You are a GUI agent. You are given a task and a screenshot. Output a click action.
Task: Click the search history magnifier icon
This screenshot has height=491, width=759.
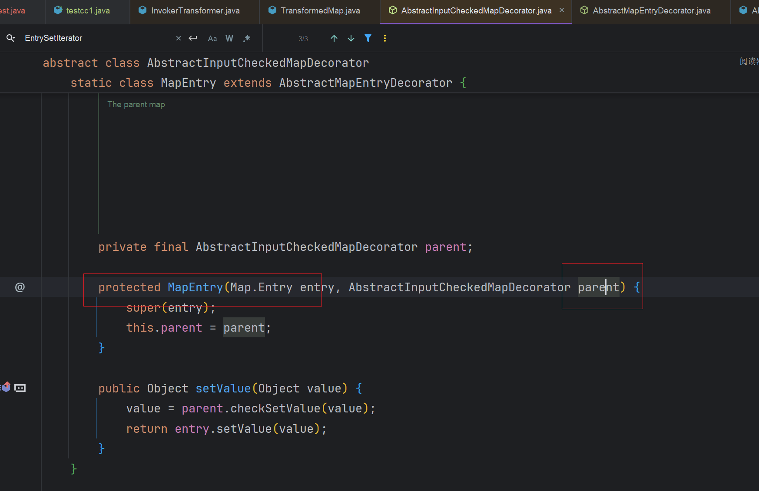coord(11,38)
